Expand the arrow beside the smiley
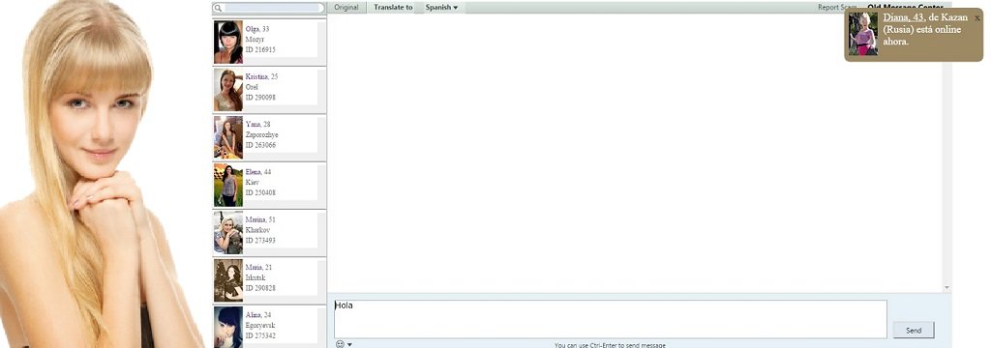Viewport: 991px width, 348px height. point(350,345)
